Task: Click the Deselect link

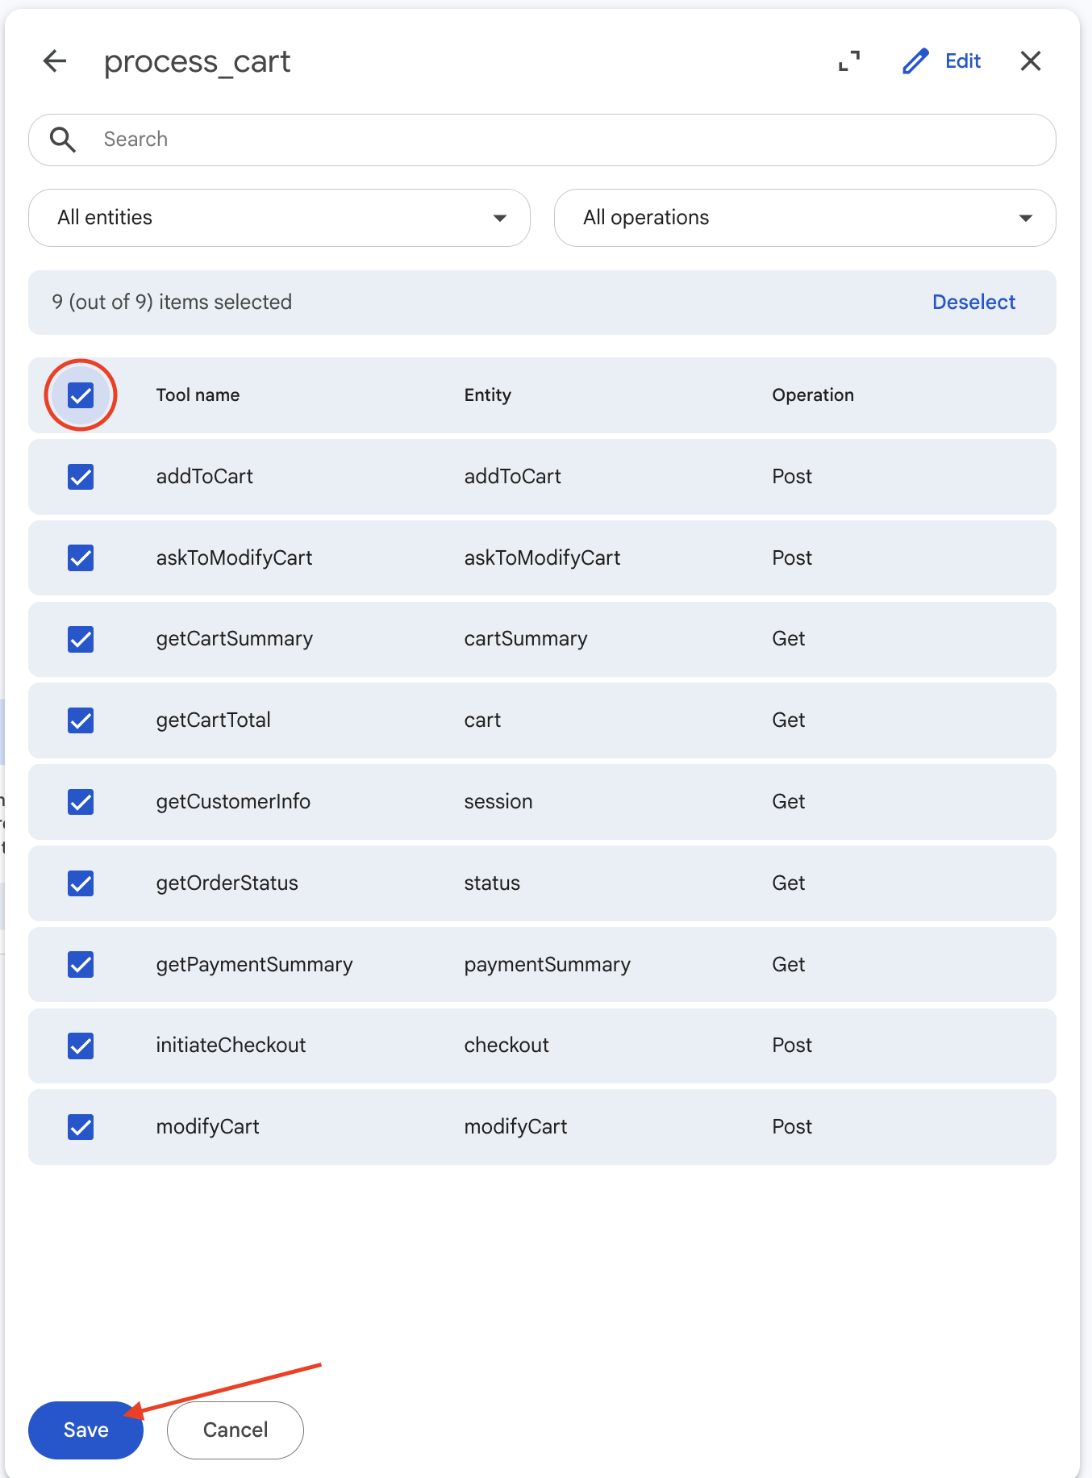Action: 973,302
